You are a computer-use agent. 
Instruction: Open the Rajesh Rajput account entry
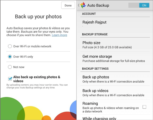click(115, 24)
